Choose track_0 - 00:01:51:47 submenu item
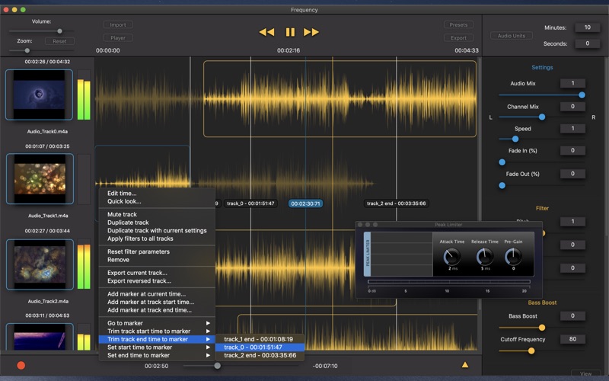Image resolution: width=609 pixels, height=381 pixels. point(260,347)
